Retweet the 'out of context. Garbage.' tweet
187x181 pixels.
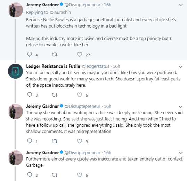(x=55, y=175)
